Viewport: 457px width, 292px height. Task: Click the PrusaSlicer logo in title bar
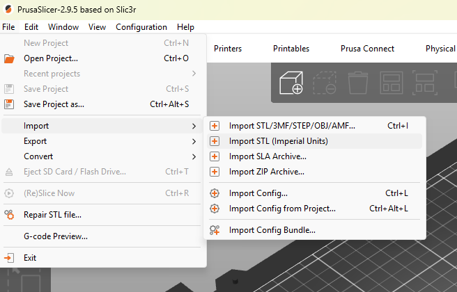coord(8,9)
